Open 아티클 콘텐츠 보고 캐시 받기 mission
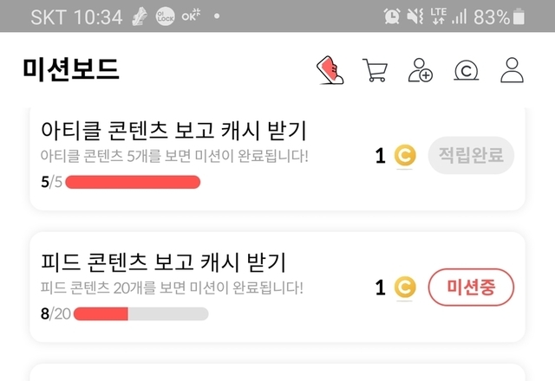This screenshot has height=381, width=555. point(174,131)
